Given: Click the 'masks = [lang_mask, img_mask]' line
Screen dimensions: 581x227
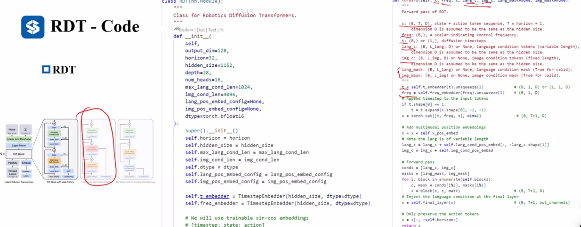Looking at the screenshot, I should (x=435, y=174).
